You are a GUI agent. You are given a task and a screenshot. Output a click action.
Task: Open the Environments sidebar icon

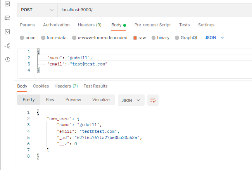(7, 4)
